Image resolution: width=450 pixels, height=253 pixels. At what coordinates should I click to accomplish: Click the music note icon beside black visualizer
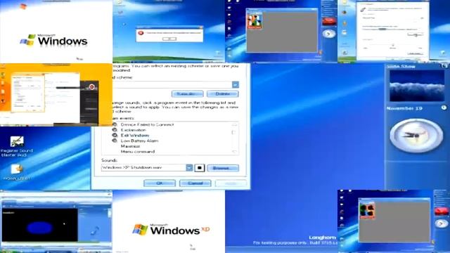(95, 231)
